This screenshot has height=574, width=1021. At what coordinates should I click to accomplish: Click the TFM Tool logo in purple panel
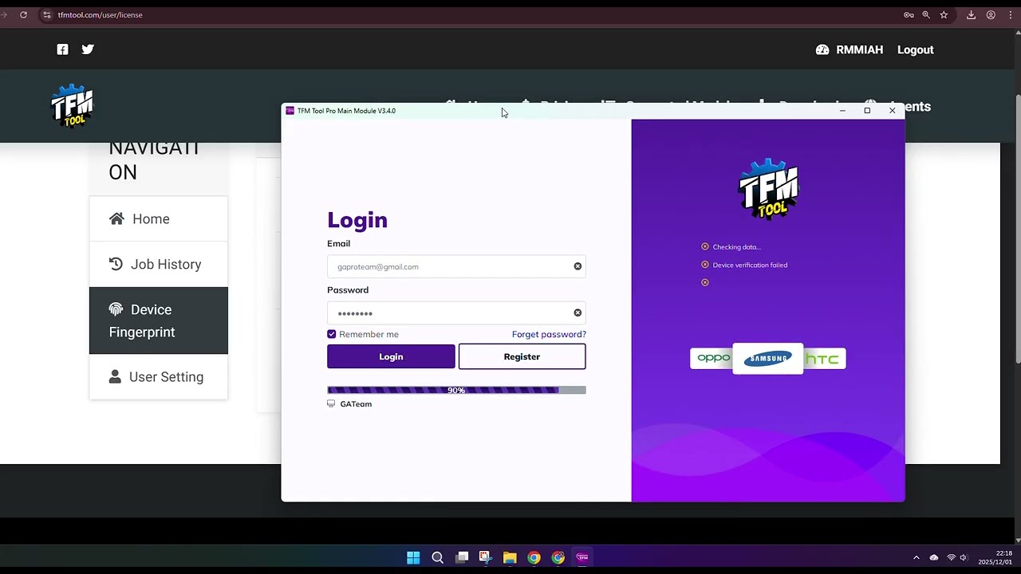[768, 189]
